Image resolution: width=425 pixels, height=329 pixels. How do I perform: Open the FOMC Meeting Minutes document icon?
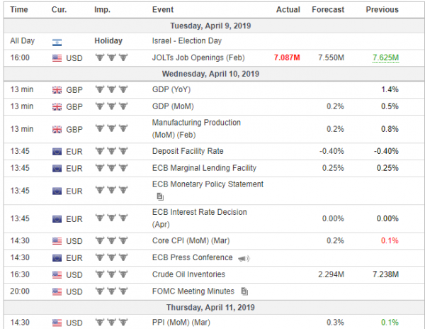click(244, 291)
